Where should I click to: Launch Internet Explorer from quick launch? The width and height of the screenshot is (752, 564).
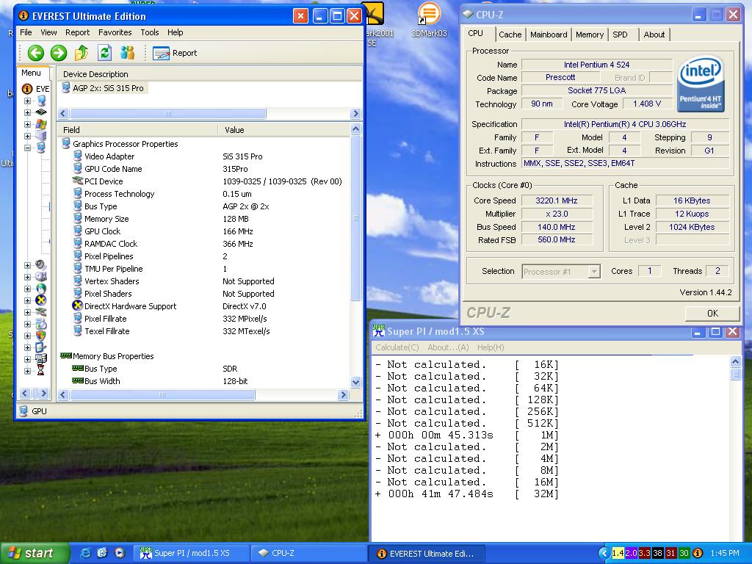pyautogui.click(x=86, y=553)
